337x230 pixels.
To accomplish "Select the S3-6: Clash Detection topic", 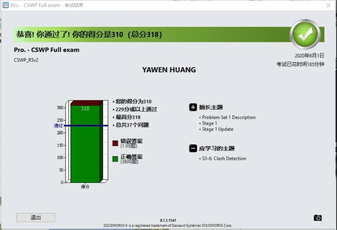I will (224, 158).
